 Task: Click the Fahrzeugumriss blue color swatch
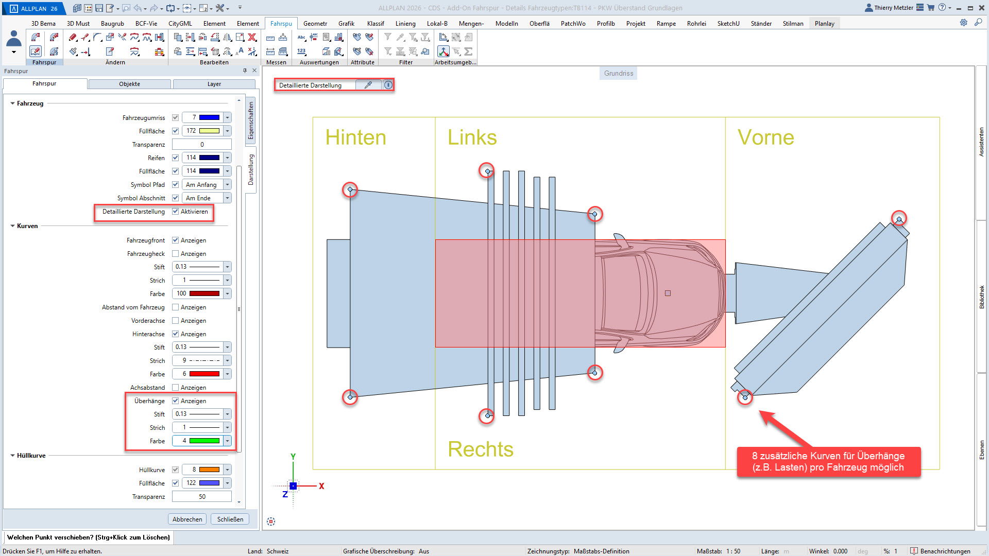tap(209, 117)
